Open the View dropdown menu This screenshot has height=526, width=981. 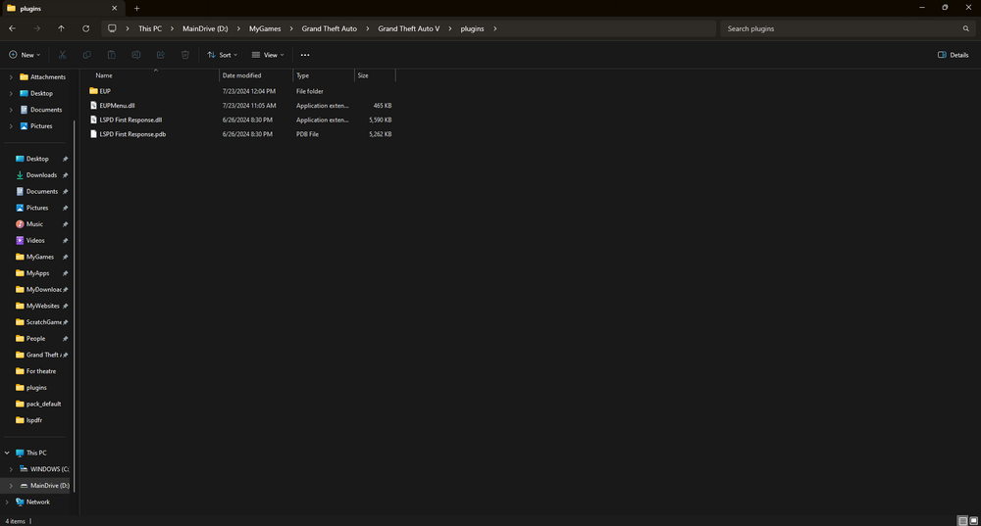point(268,55)
